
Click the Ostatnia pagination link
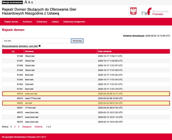pos(38,127)
